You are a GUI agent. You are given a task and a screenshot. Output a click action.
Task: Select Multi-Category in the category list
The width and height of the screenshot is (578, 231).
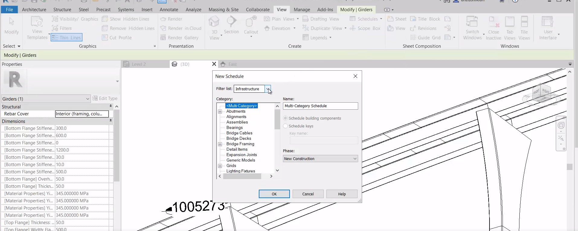(x=242, y=106)
